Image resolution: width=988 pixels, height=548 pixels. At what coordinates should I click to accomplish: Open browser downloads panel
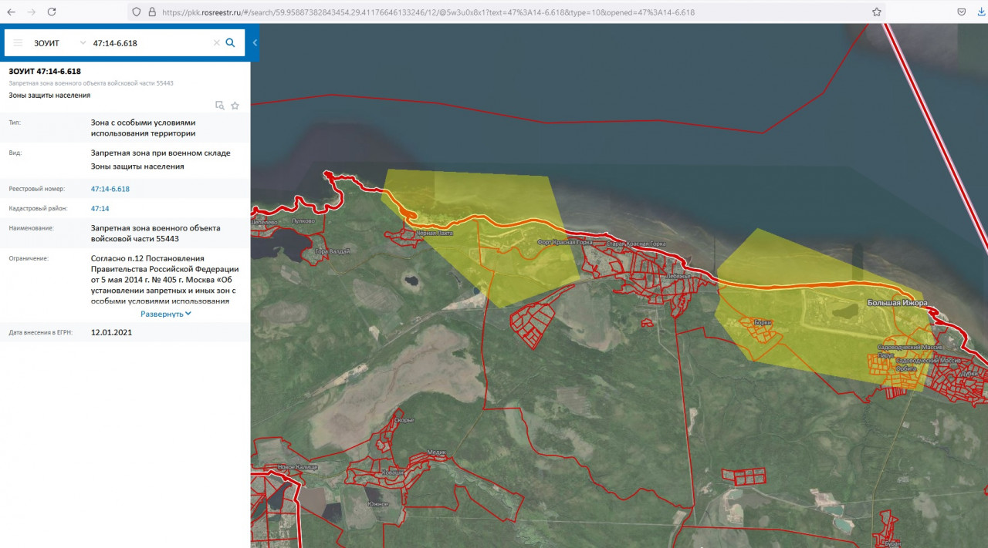(981, 12)
